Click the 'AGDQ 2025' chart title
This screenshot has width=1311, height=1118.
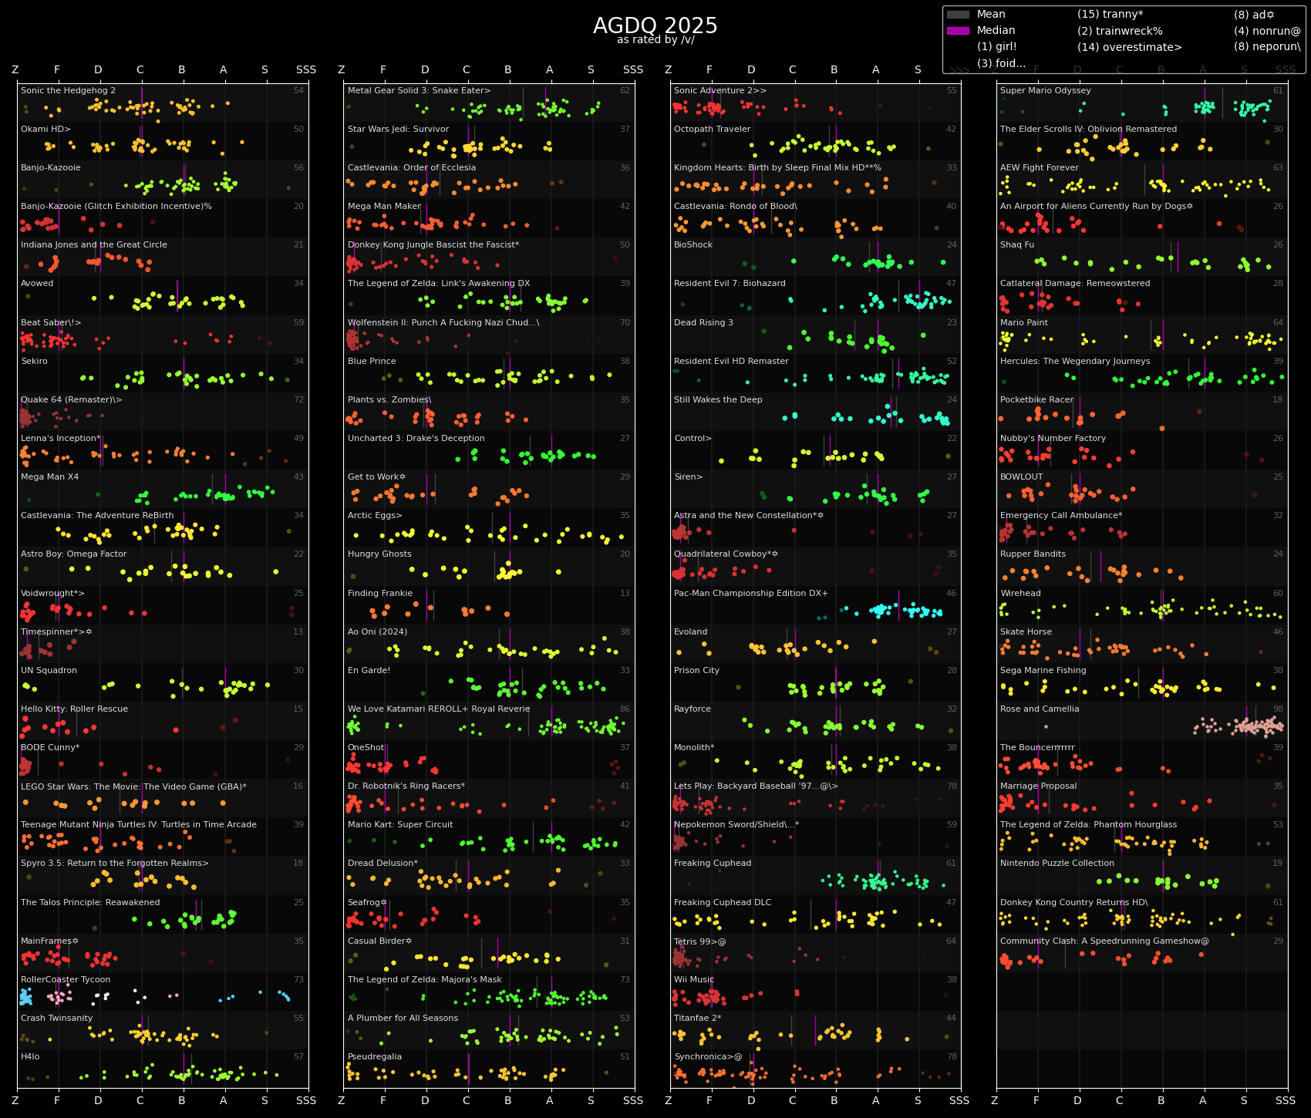[x=655, y=26]
